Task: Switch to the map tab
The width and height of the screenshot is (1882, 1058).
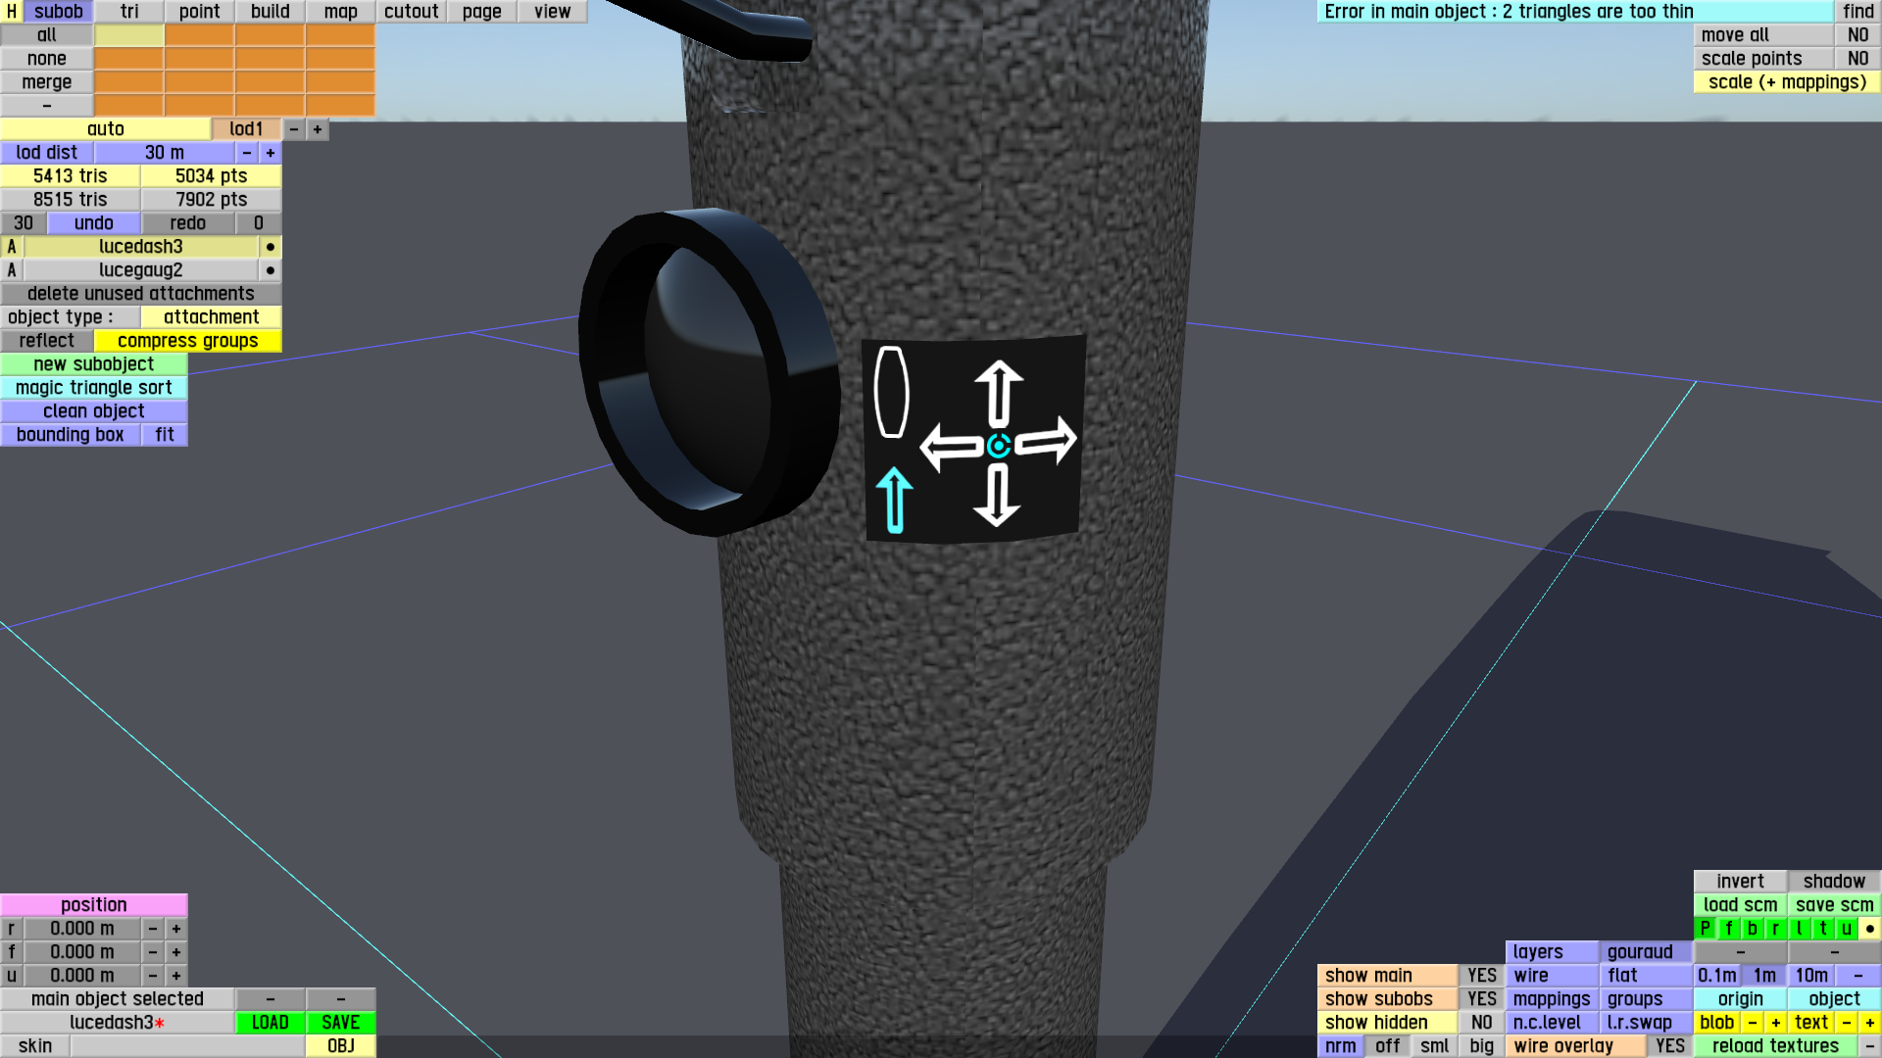Action: [x=340, y=12]
